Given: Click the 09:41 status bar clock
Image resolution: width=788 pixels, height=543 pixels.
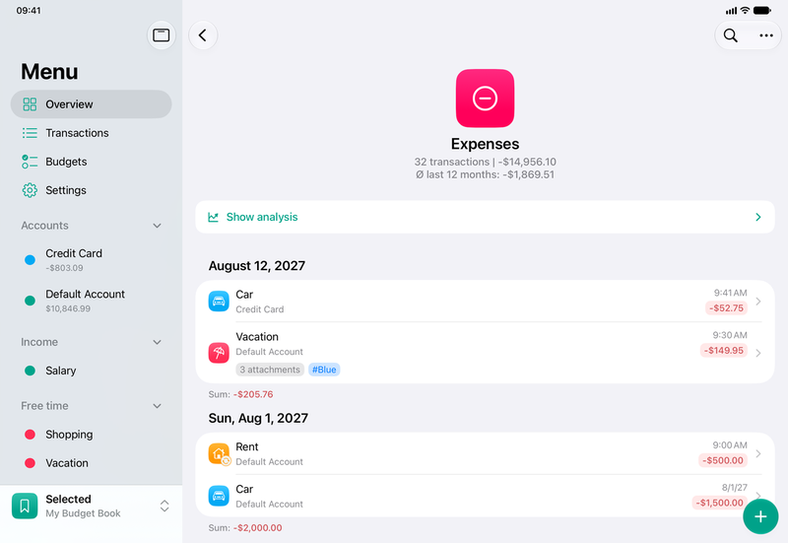Looking at the screenshot, I should pos(29,10).
